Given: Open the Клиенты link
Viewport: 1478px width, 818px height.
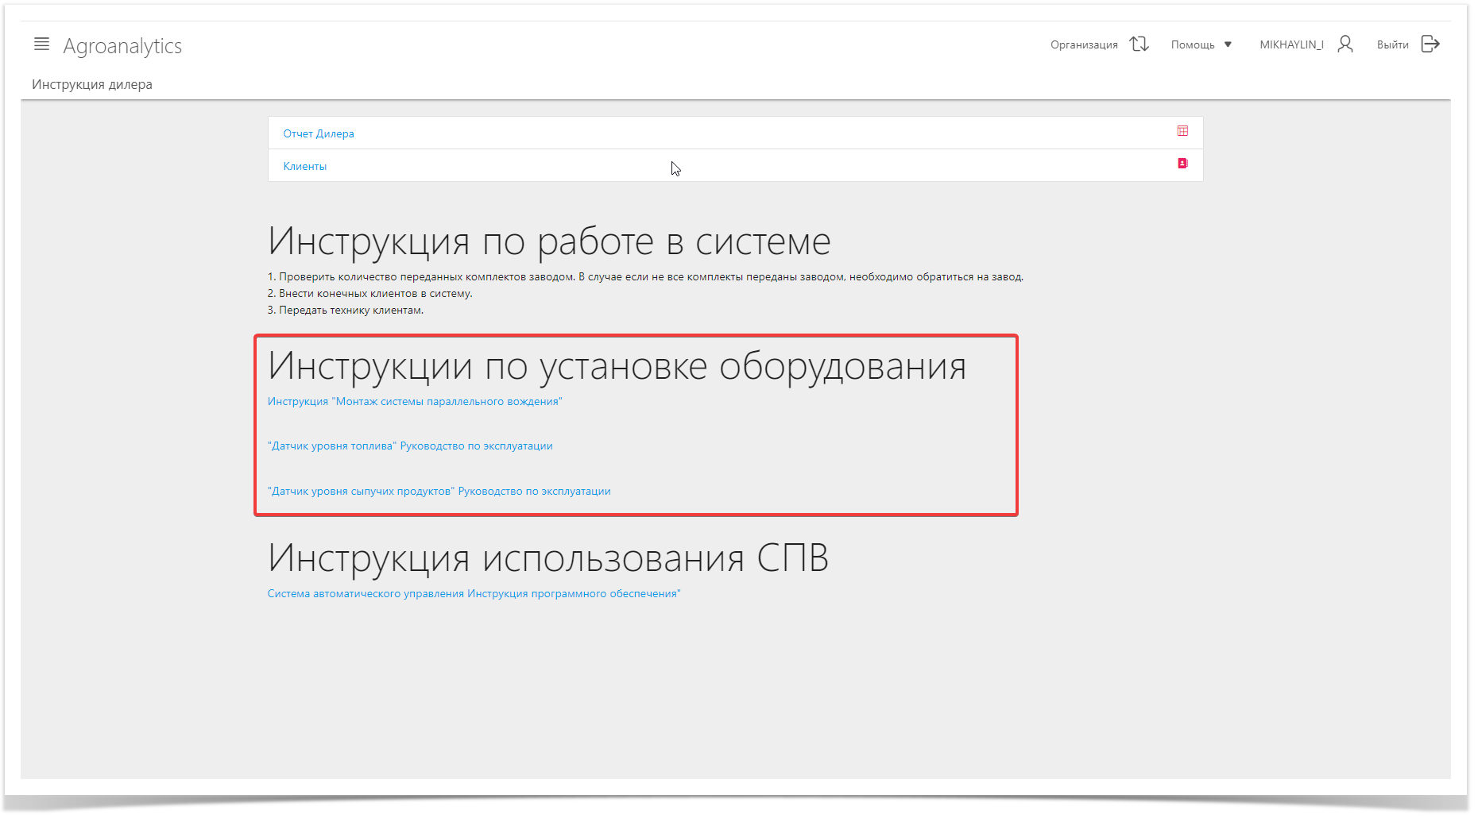Looking at the screenshot, I should (x=305, y=167).
